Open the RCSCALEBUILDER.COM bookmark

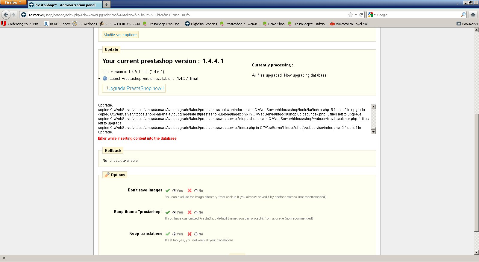tap(120, 24)
